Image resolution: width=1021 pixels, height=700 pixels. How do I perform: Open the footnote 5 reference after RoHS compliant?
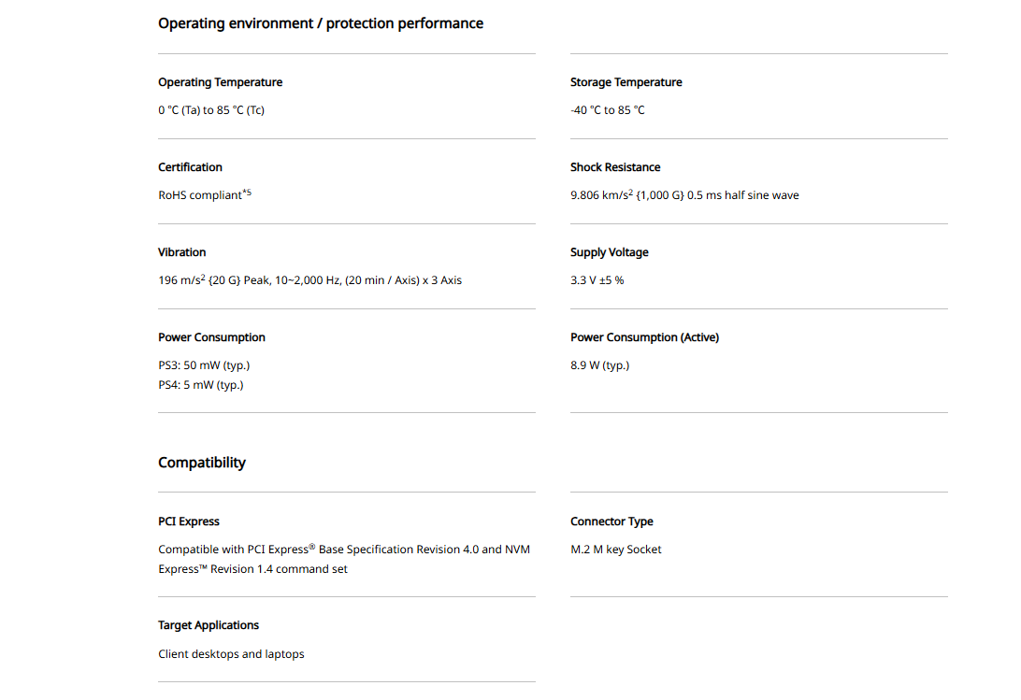tap(247, 193)
